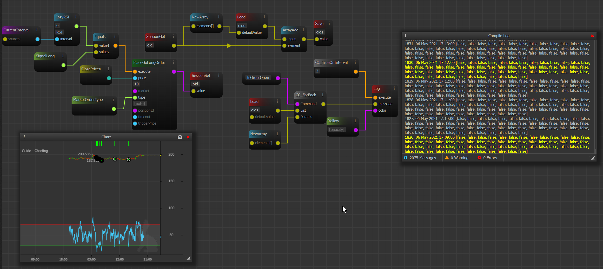Edit SessionGet oid field
Viewport: 603px width, 269px height.
click(x=150, y=45)
